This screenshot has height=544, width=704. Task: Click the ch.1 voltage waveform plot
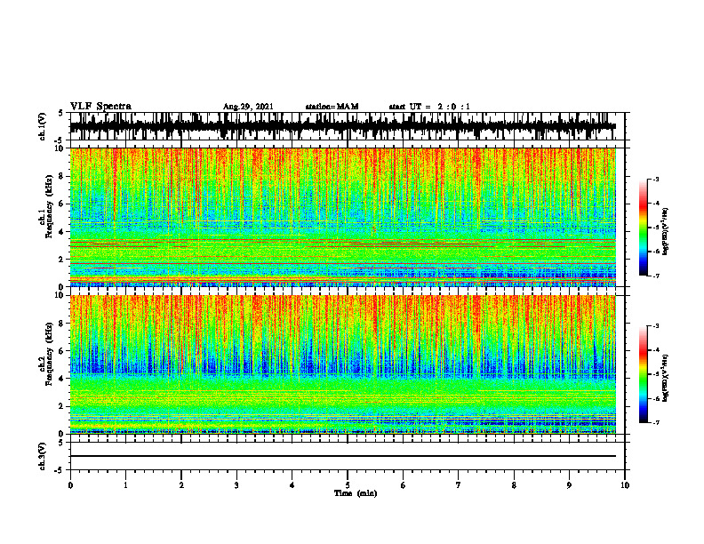pos(343,126)
